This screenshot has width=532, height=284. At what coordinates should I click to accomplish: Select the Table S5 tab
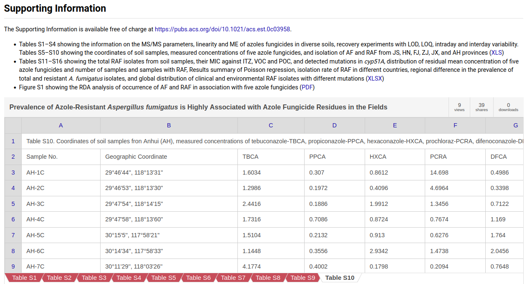coord(163,278)
